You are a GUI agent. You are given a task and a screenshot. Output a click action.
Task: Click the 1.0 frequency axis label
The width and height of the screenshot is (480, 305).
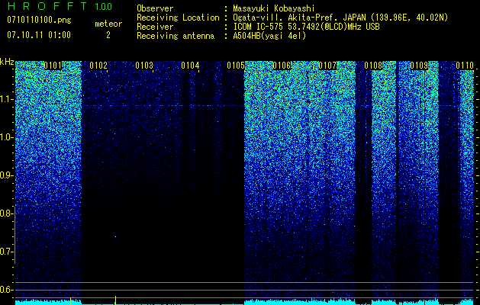tap(6, 137)
